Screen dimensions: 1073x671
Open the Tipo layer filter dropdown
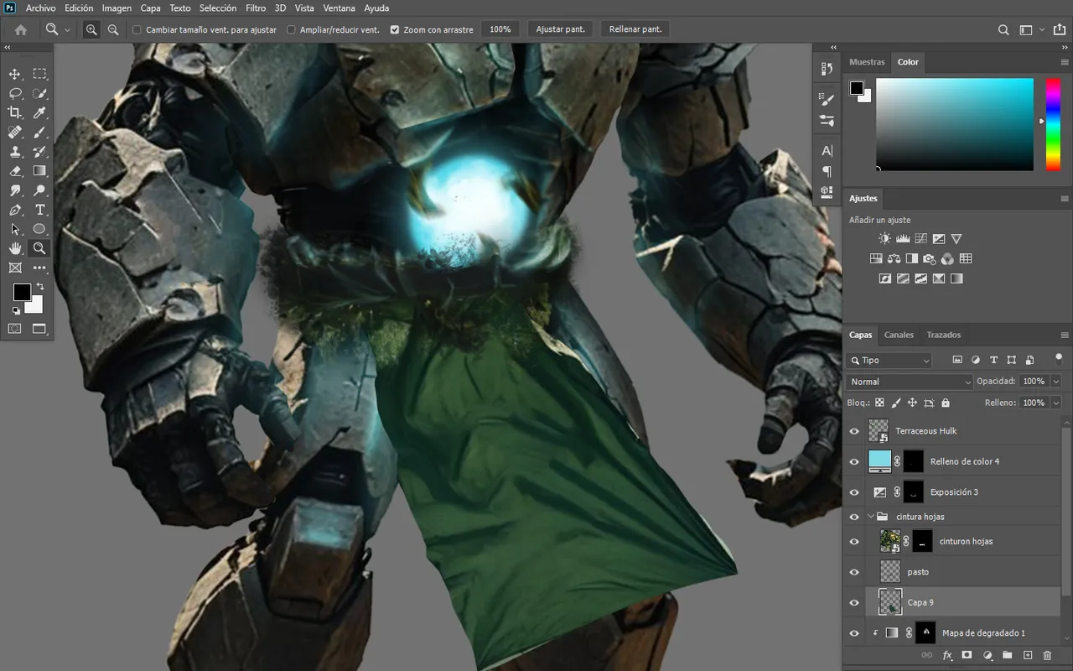(x=889, y=361)
